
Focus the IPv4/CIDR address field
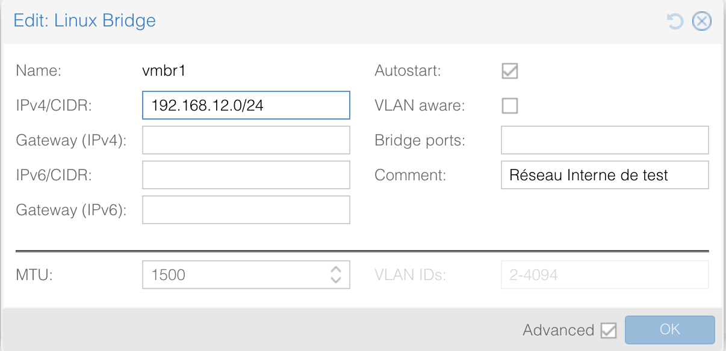246,106
